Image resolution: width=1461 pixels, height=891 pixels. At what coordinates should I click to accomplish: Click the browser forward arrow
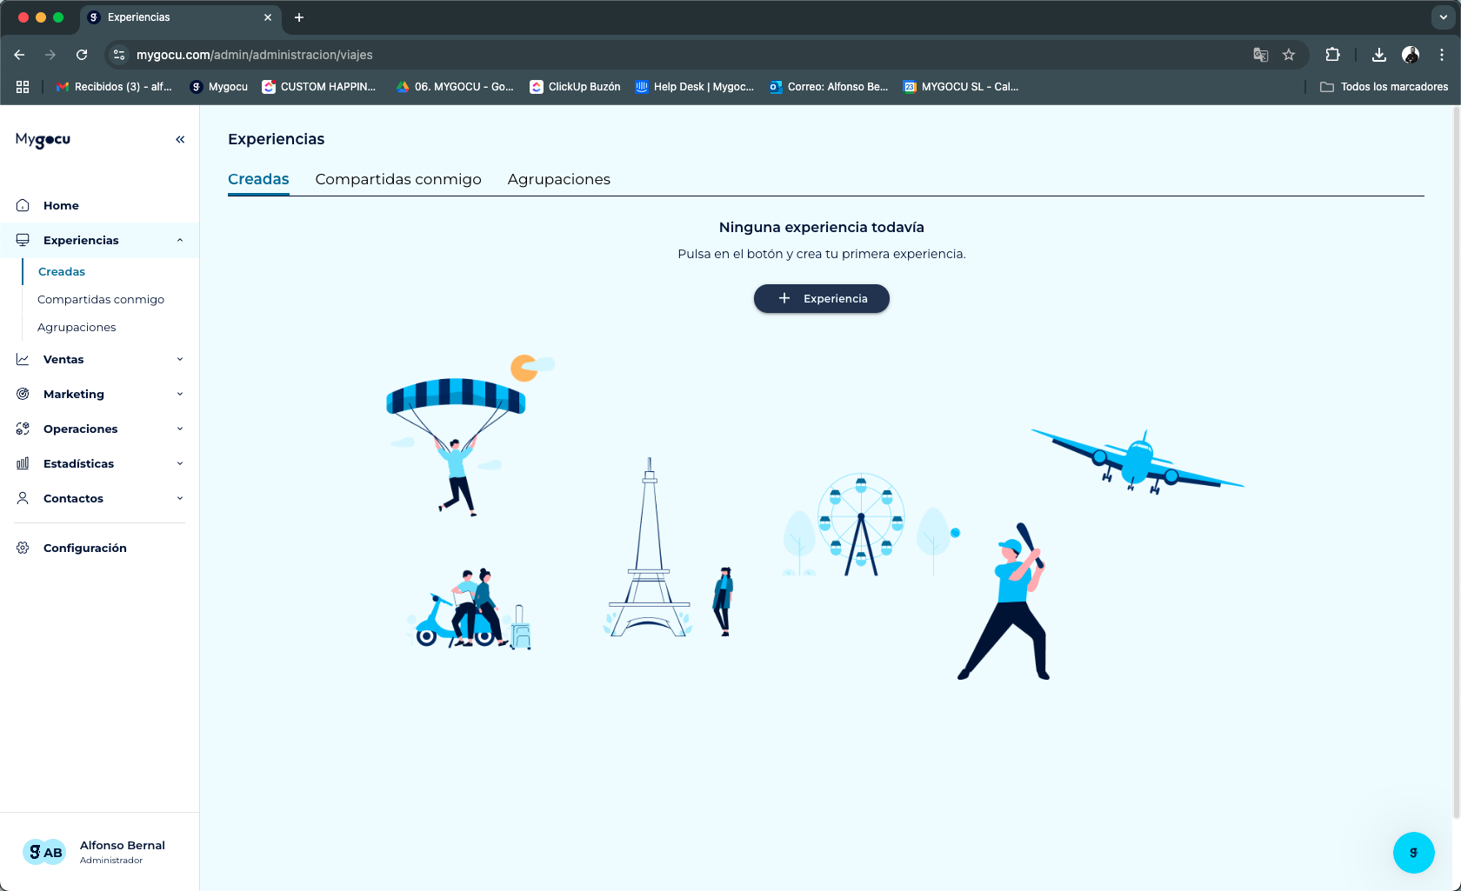click(x=50, y=55)
